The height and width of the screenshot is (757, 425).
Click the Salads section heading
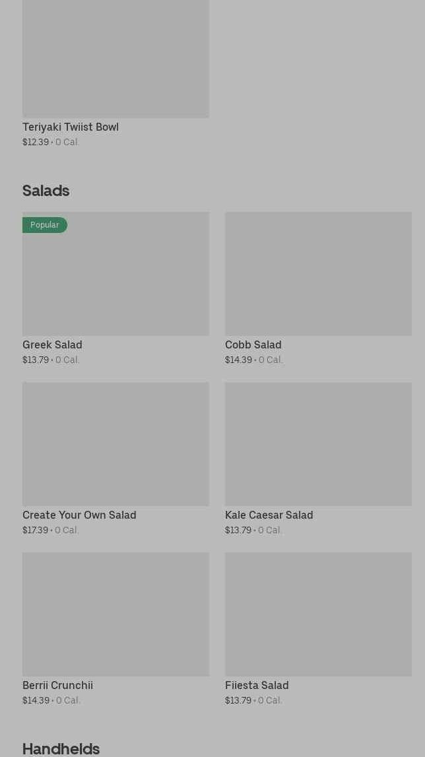(x=46, y=191)
